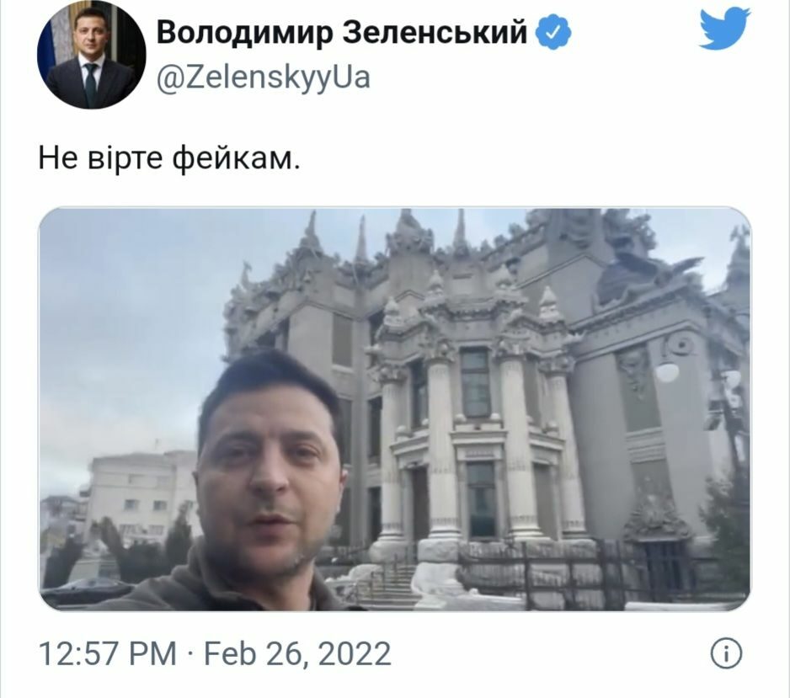Open the round profile avatar photo

(92, 55)
